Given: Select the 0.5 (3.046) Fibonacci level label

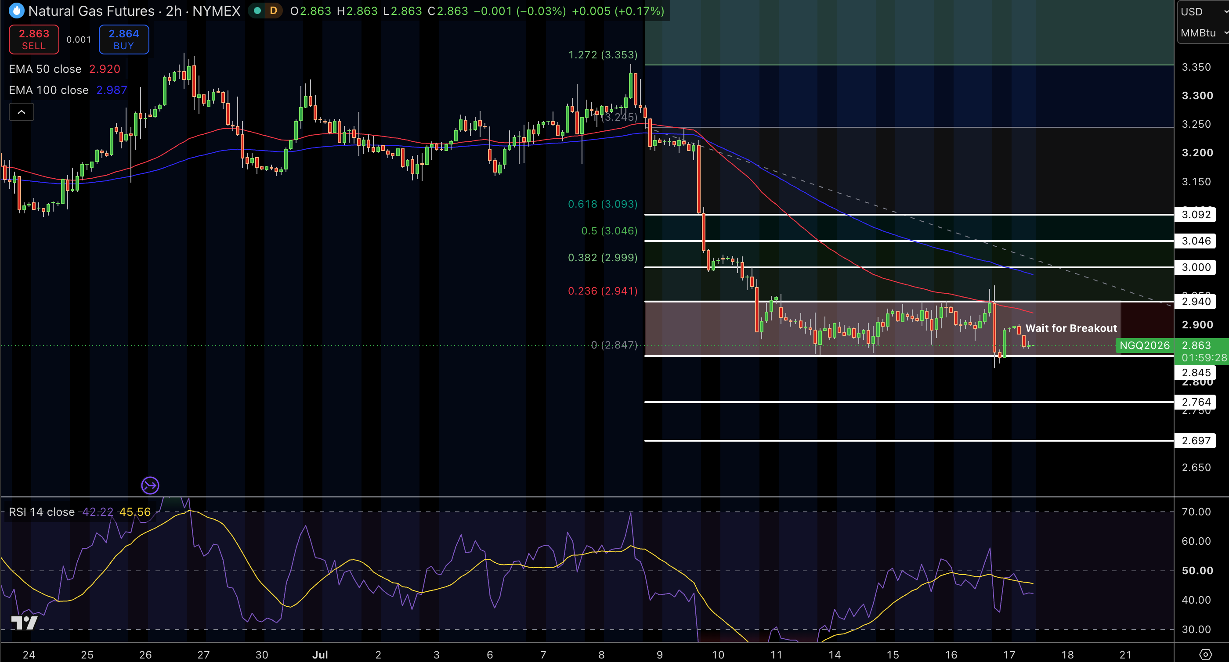Looking at the screenshot, I should [609, 231].
